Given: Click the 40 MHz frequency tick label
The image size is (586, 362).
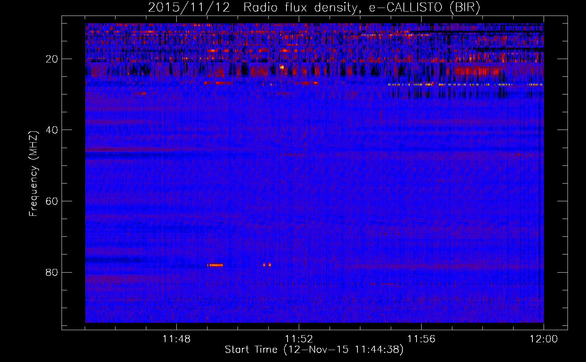Looking at the screenshot, I should coord(52,130).
